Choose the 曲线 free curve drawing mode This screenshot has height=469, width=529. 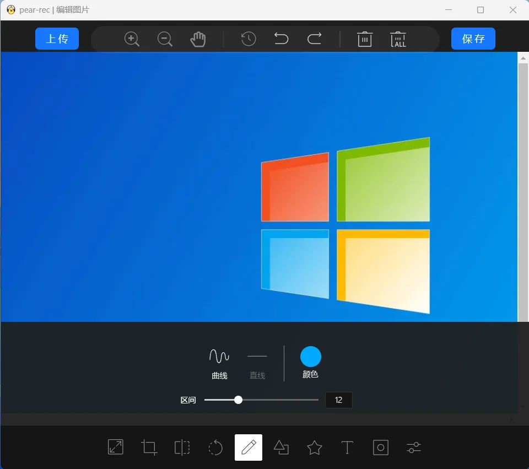(219, 364)
